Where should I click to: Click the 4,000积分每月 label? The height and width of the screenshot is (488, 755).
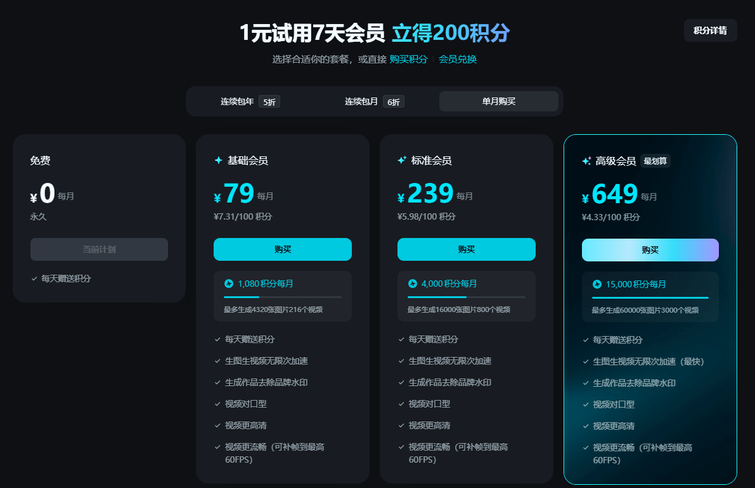point(449,284)
